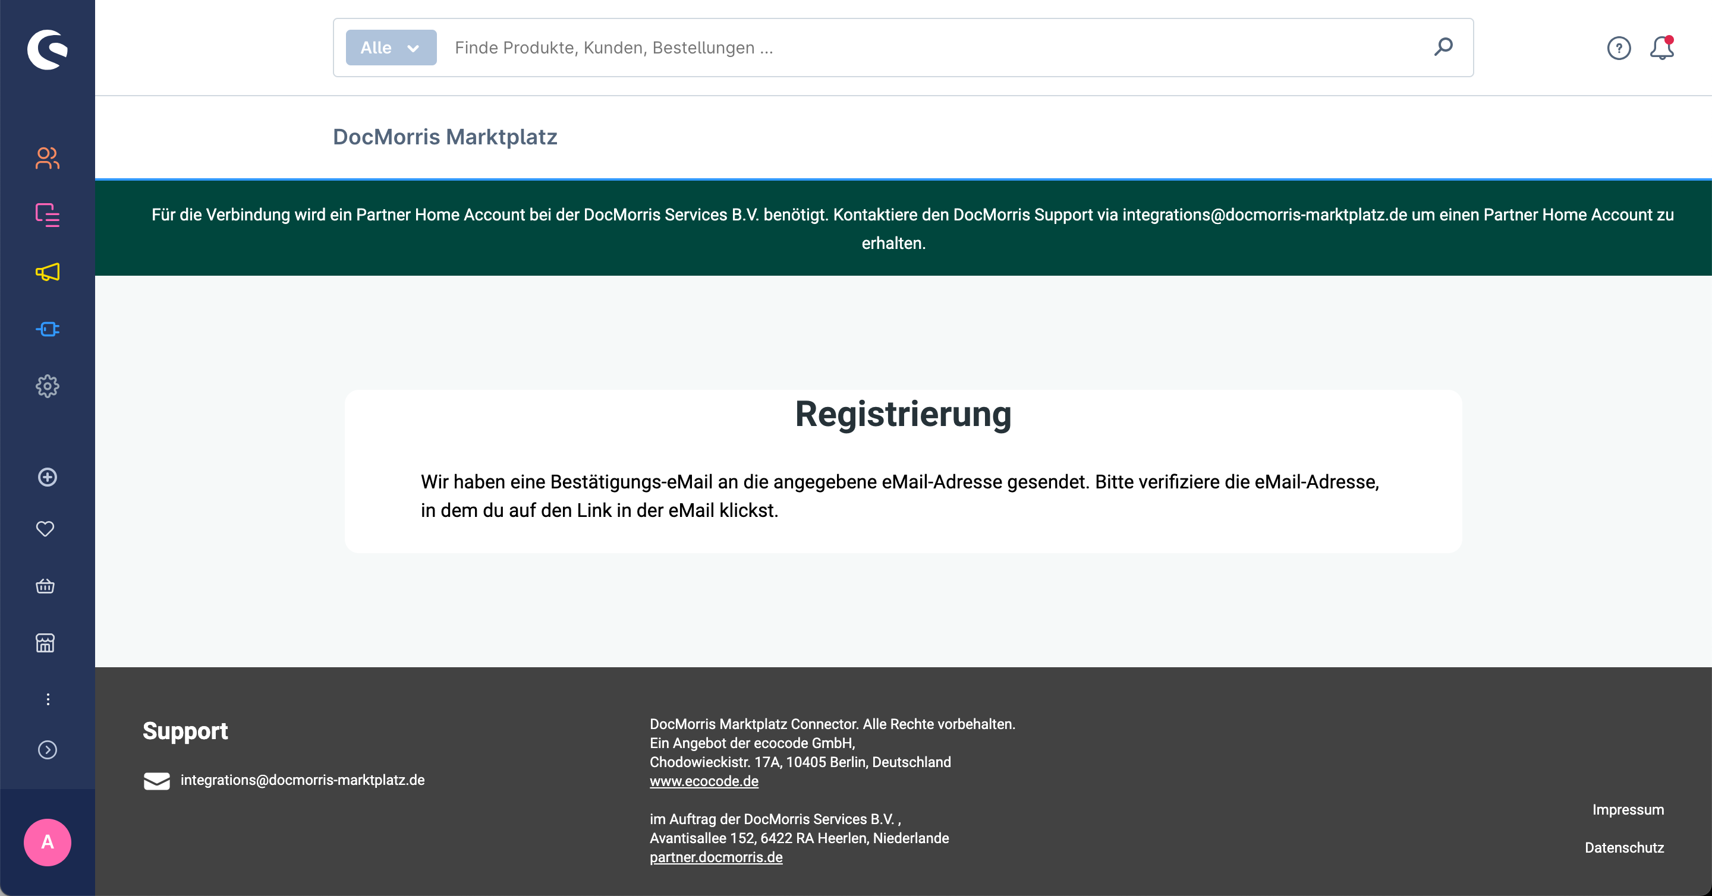The height and width of the screenshot is (896, 1712).
Task: Click the "Registrierung" heading
Action: 903,414
